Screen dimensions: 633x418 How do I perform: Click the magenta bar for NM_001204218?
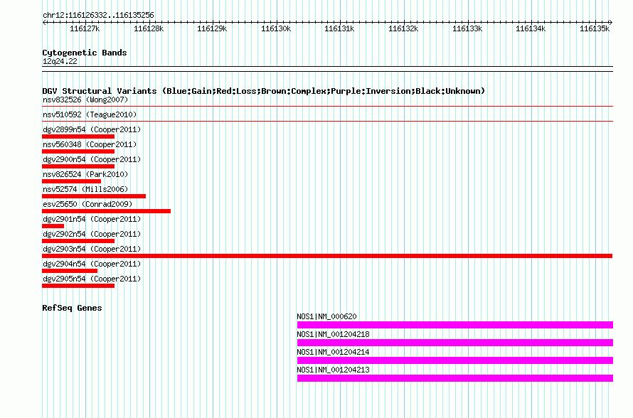pos(455,343)
